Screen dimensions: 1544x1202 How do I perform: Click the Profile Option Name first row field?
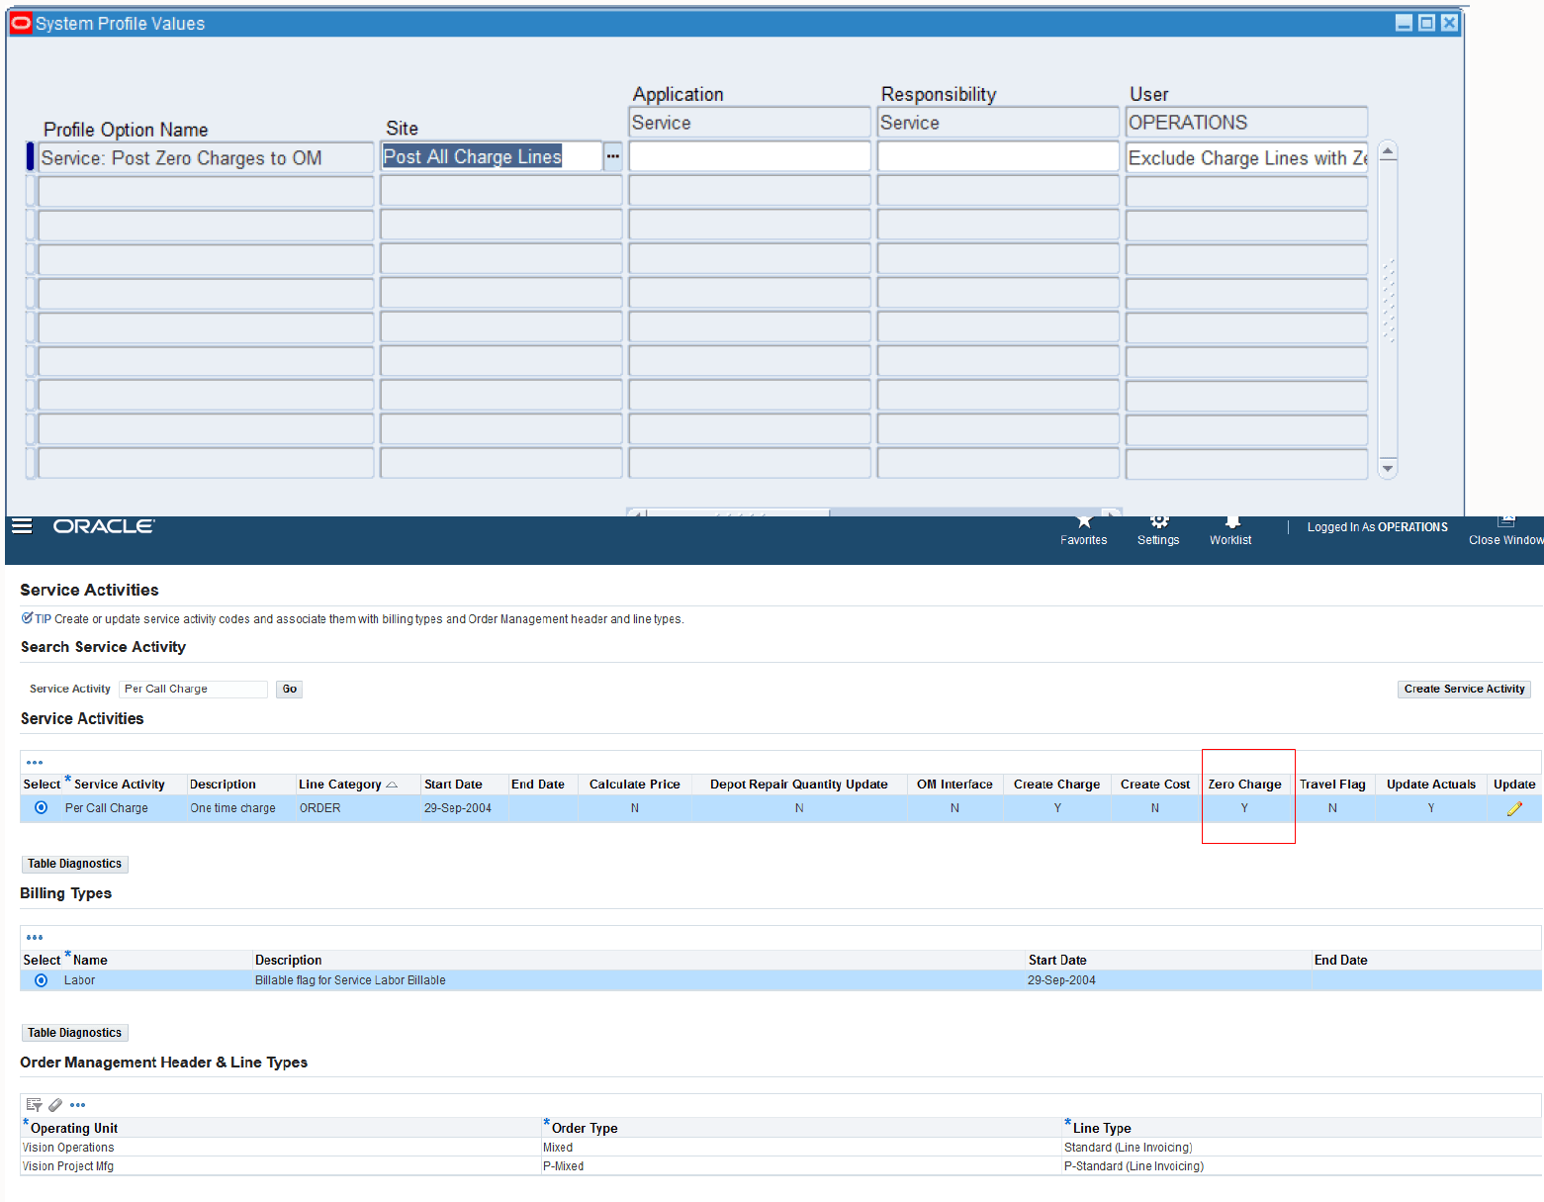[x=206, y=158]
